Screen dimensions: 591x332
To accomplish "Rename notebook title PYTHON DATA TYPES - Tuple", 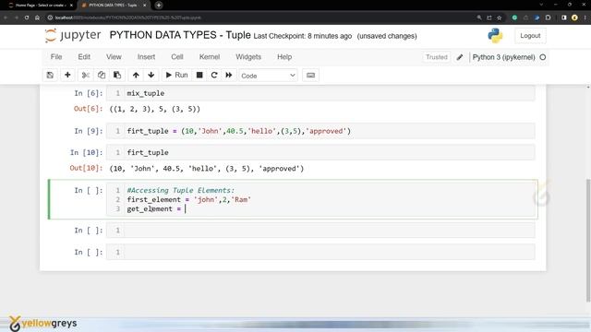I will (180, 35).
